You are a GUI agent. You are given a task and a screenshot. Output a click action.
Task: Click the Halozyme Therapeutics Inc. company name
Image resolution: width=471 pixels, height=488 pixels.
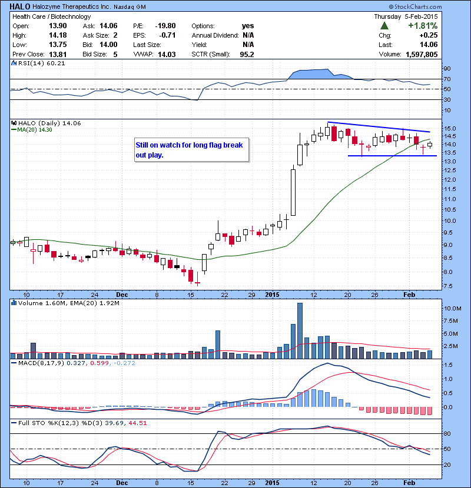coord(71,6)
